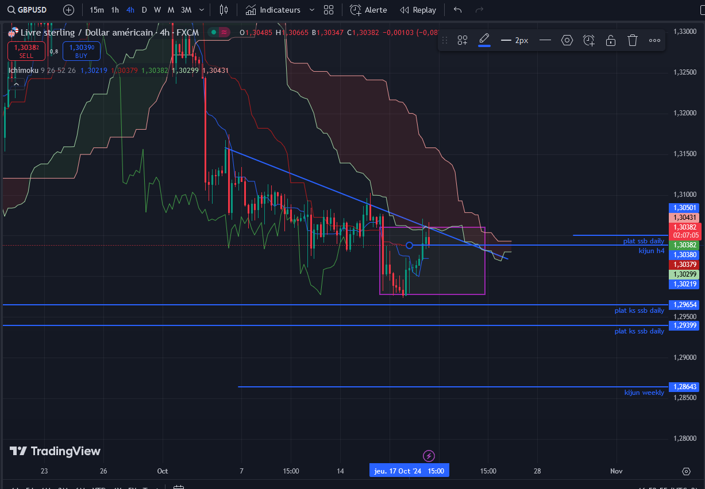Click the Ichimoku indicator legend label

pos(23,71)
